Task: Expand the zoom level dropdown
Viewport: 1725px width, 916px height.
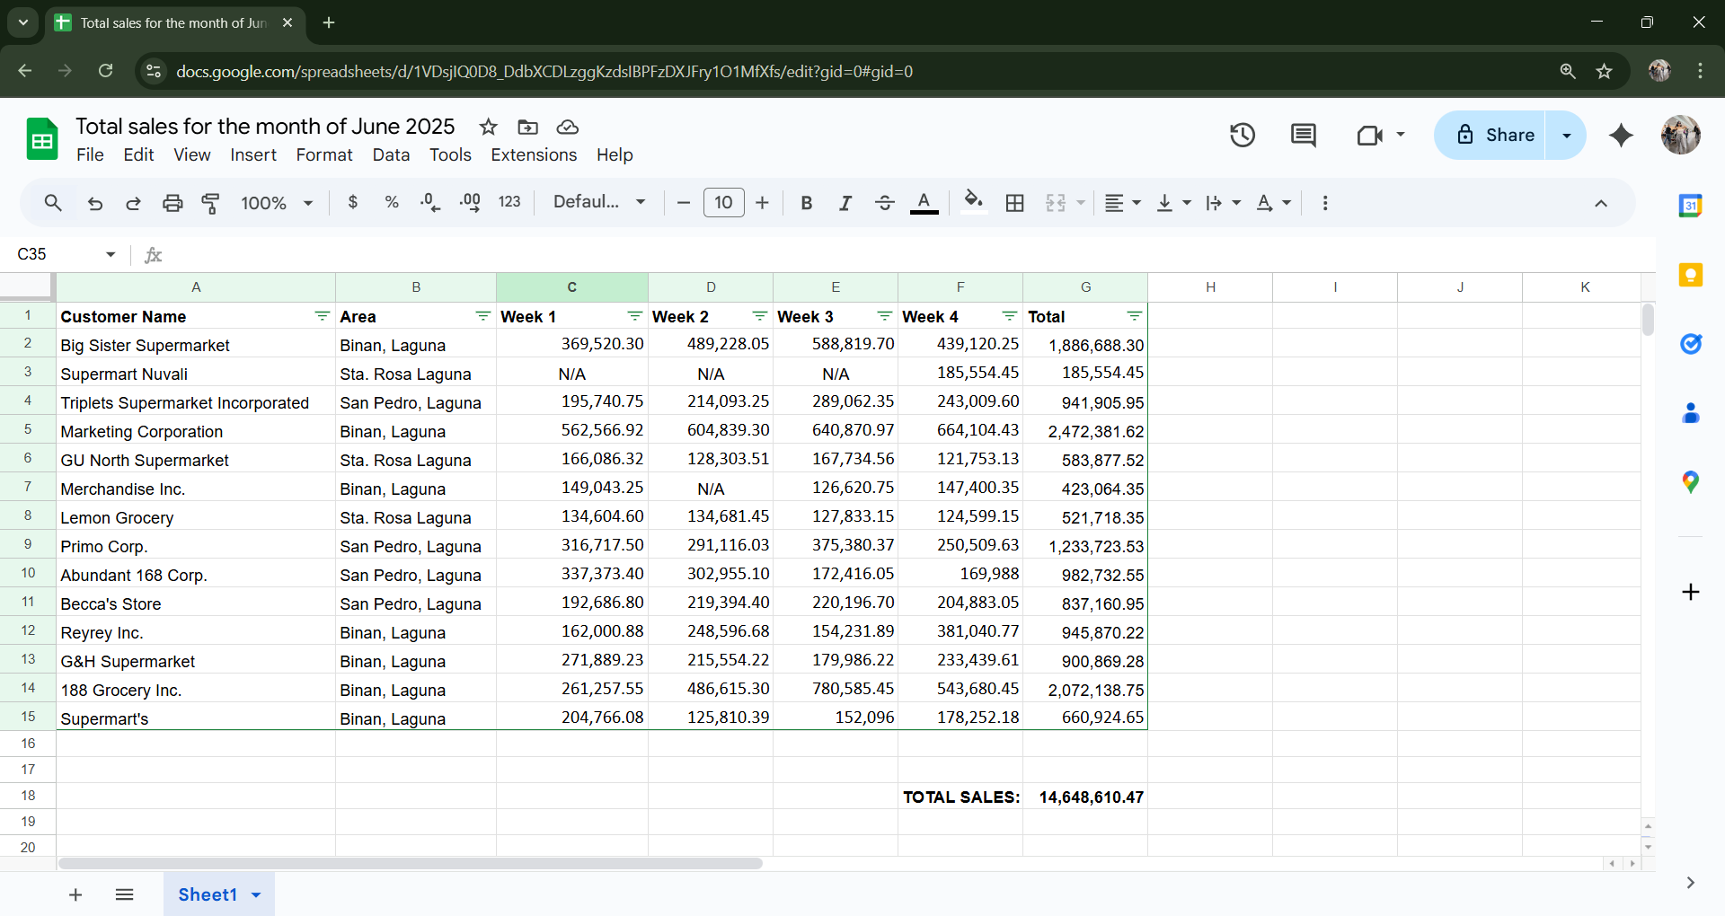Action: [277, 203]
